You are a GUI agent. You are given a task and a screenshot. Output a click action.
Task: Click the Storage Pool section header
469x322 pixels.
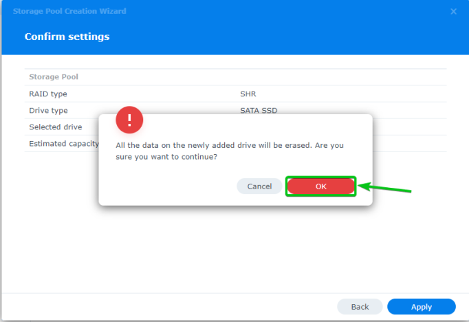pyautogui.click(x=54, y=77)
